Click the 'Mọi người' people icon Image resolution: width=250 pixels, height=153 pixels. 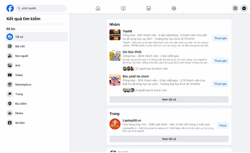click(10, 56)
